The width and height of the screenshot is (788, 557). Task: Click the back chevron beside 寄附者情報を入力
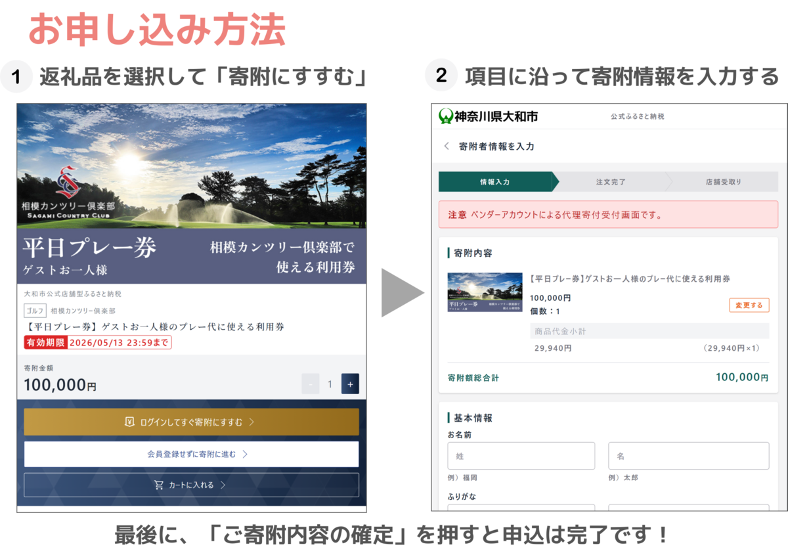tap(447, 146)
